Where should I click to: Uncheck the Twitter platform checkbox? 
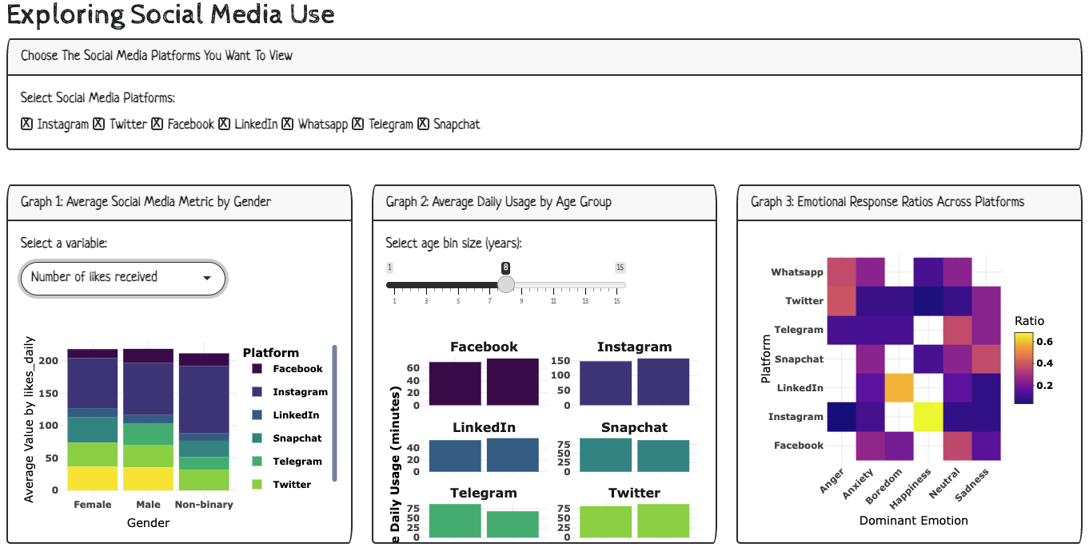[98, 124]
